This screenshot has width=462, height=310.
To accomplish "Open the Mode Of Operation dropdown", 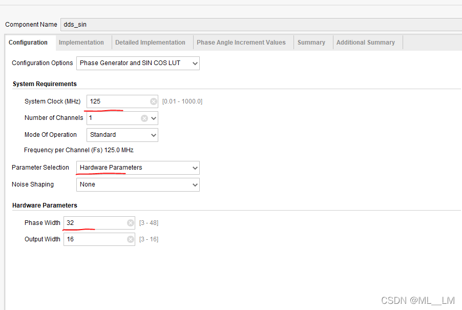I will coord(122,135).
